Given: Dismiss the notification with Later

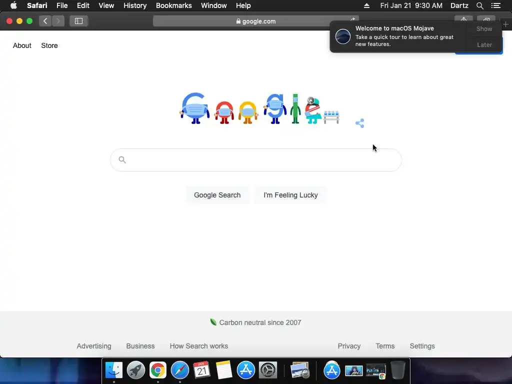Looking at the screenshot, I should click(x=484, y=44).
